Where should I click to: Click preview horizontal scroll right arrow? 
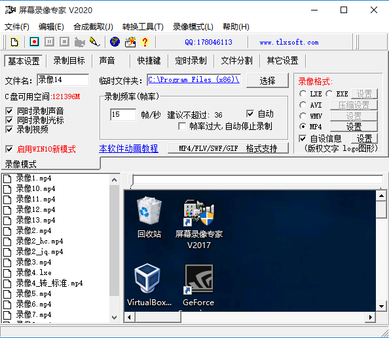(371, 318)
